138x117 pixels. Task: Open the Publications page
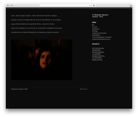96,35
